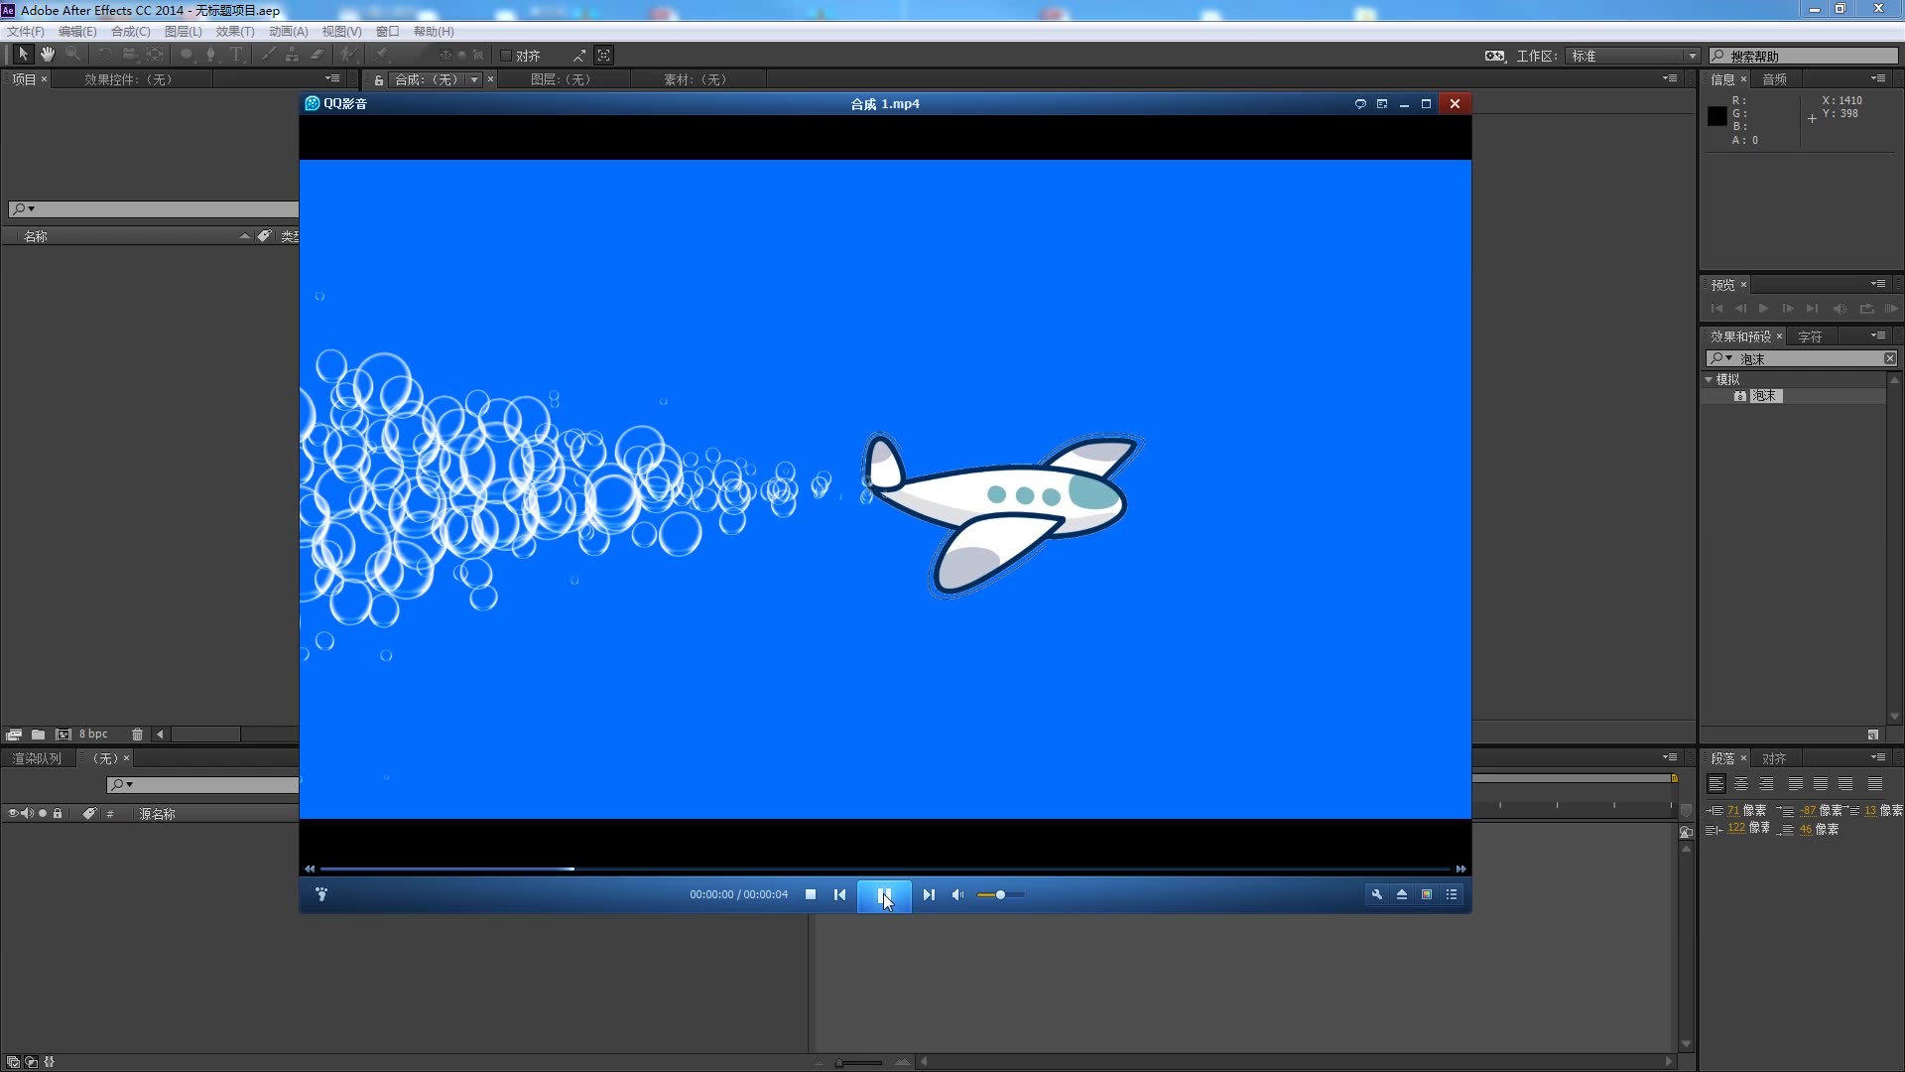Select center text alignment in paragraph panel
Screen dimensions: 1905x1072
1741,784
